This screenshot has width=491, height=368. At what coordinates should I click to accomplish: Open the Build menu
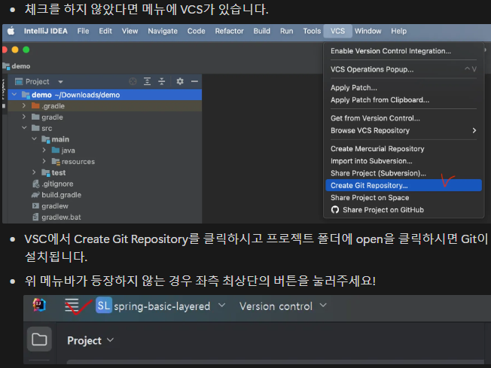262,31
